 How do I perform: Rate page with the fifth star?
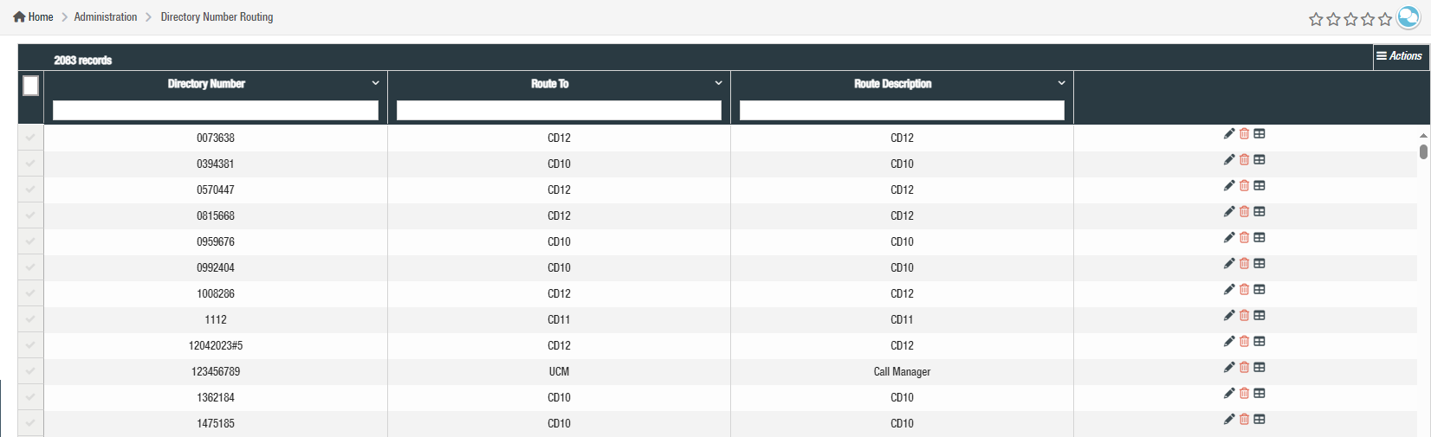click(x=1385, y=19)
